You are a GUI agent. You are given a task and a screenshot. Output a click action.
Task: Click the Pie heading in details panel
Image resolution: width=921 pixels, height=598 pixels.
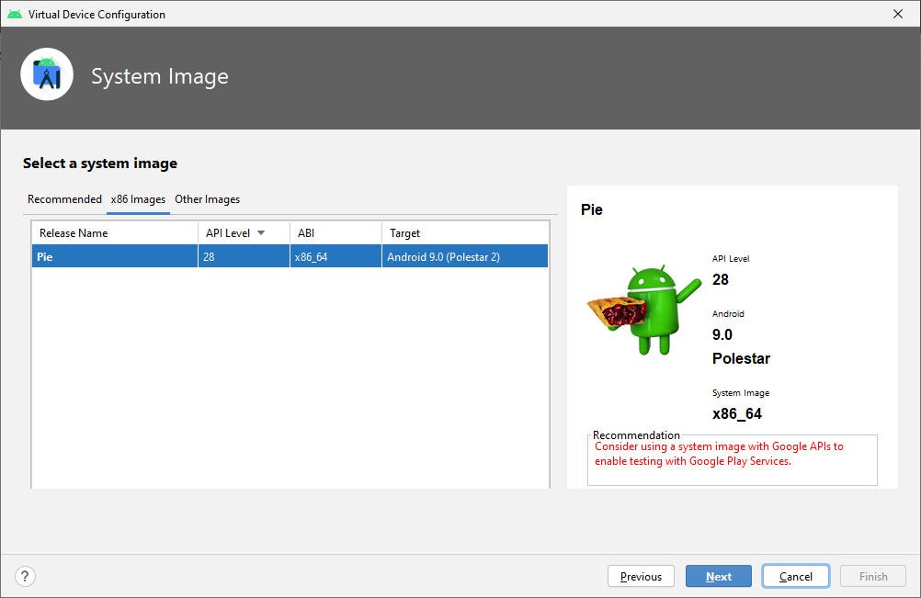point(592,210)
